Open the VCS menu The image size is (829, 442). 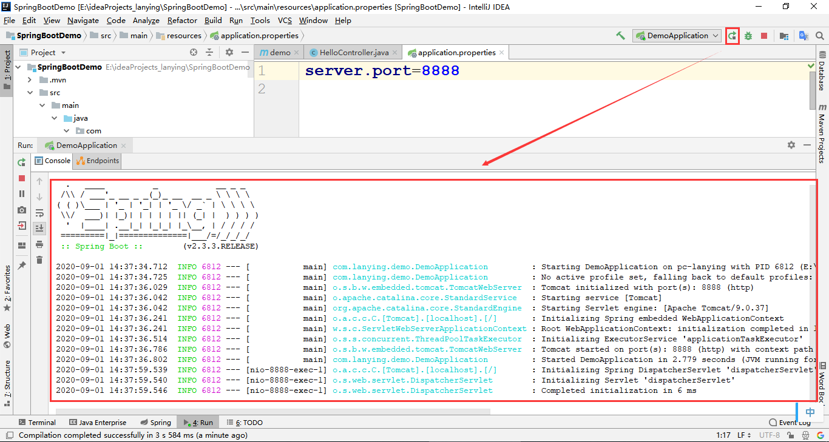point(285,21)
